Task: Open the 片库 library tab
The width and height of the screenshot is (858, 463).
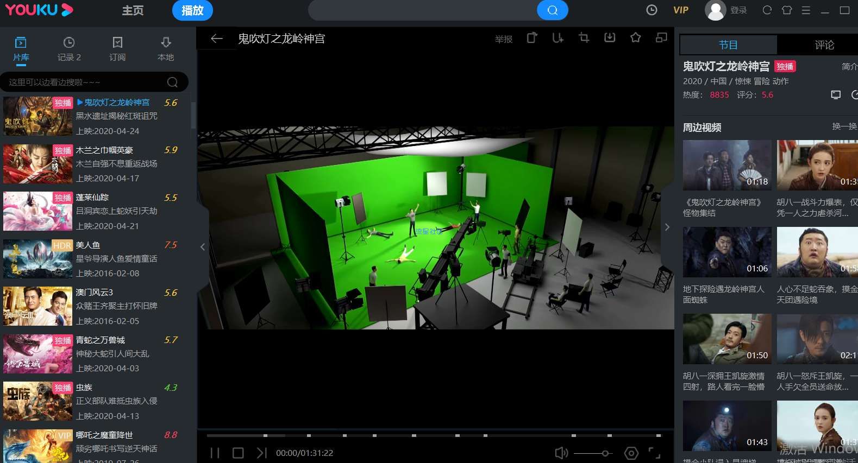Action: pos(21,49)
